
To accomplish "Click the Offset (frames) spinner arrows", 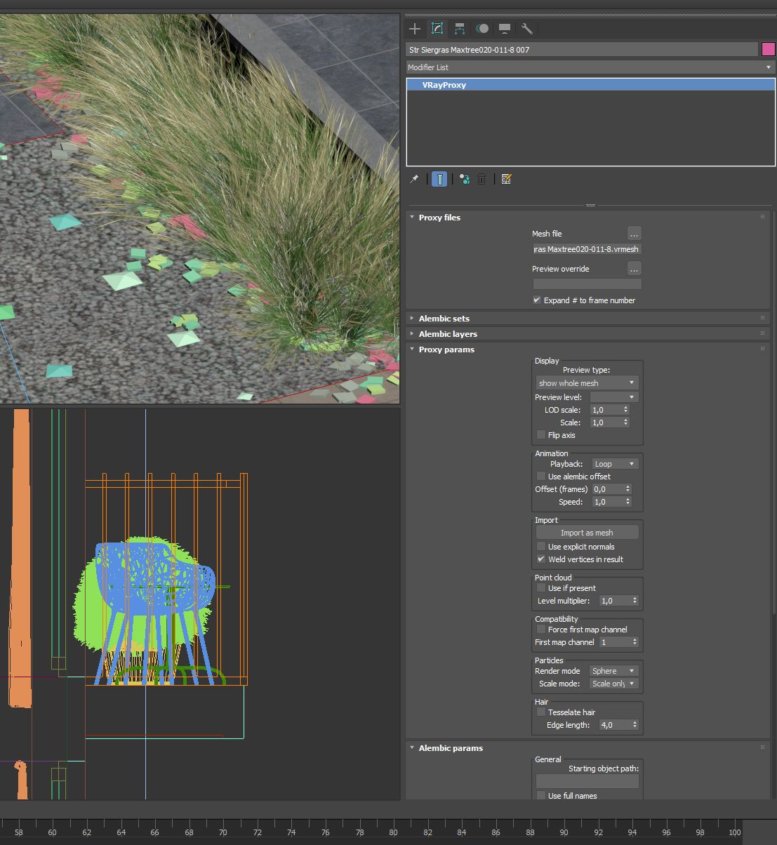I will click(x=627, y=489).
